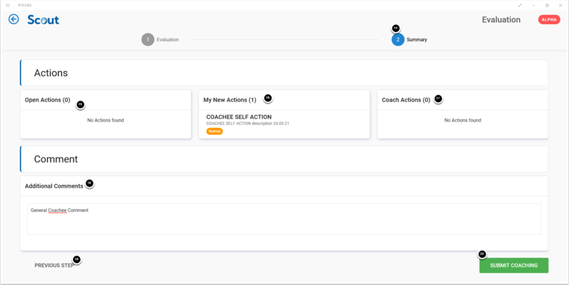
Task: Click the Scout logo
Action: 43,20
